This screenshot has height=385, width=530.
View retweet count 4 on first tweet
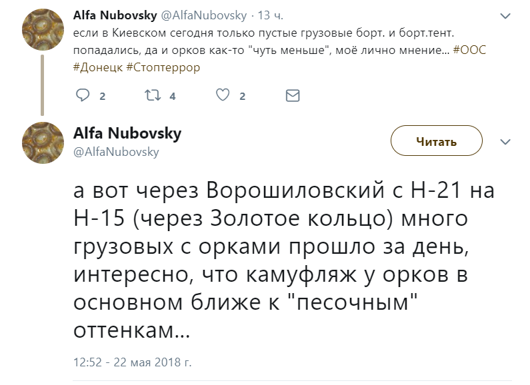[173, 96]
